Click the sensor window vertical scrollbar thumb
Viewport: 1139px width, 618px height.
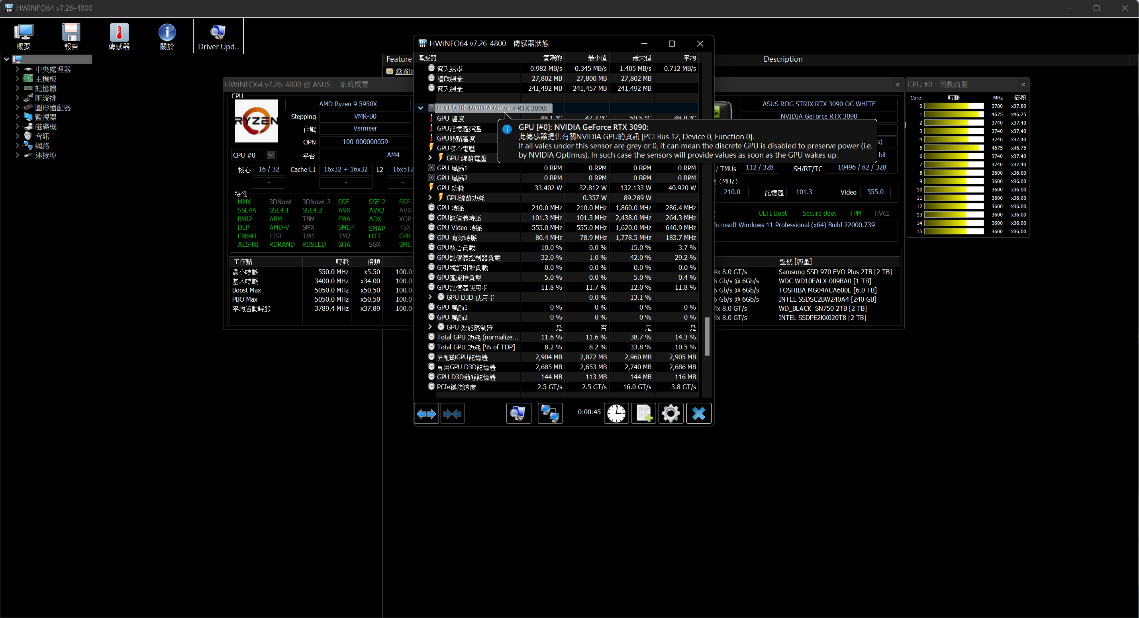click(707, 336)
